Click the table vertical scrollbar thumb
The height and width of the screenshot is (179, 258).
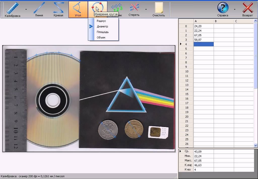tap(255, 56)
